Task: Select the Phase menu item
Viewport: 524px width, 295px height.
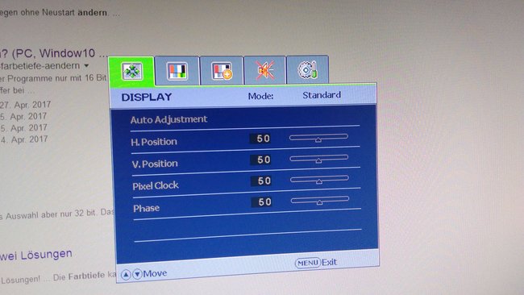Action: point(147,209)
